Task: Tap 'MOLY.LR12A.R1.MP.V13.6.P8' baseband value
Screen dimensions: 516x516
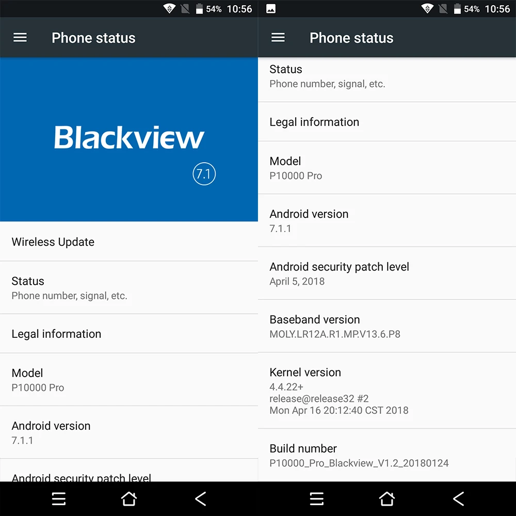Action: coord(335,334)
